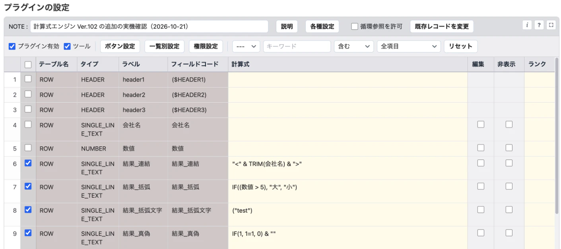Uncheck the 結果_括弧 row selection checkbox
Screen dimensions: 561x249
28,186
